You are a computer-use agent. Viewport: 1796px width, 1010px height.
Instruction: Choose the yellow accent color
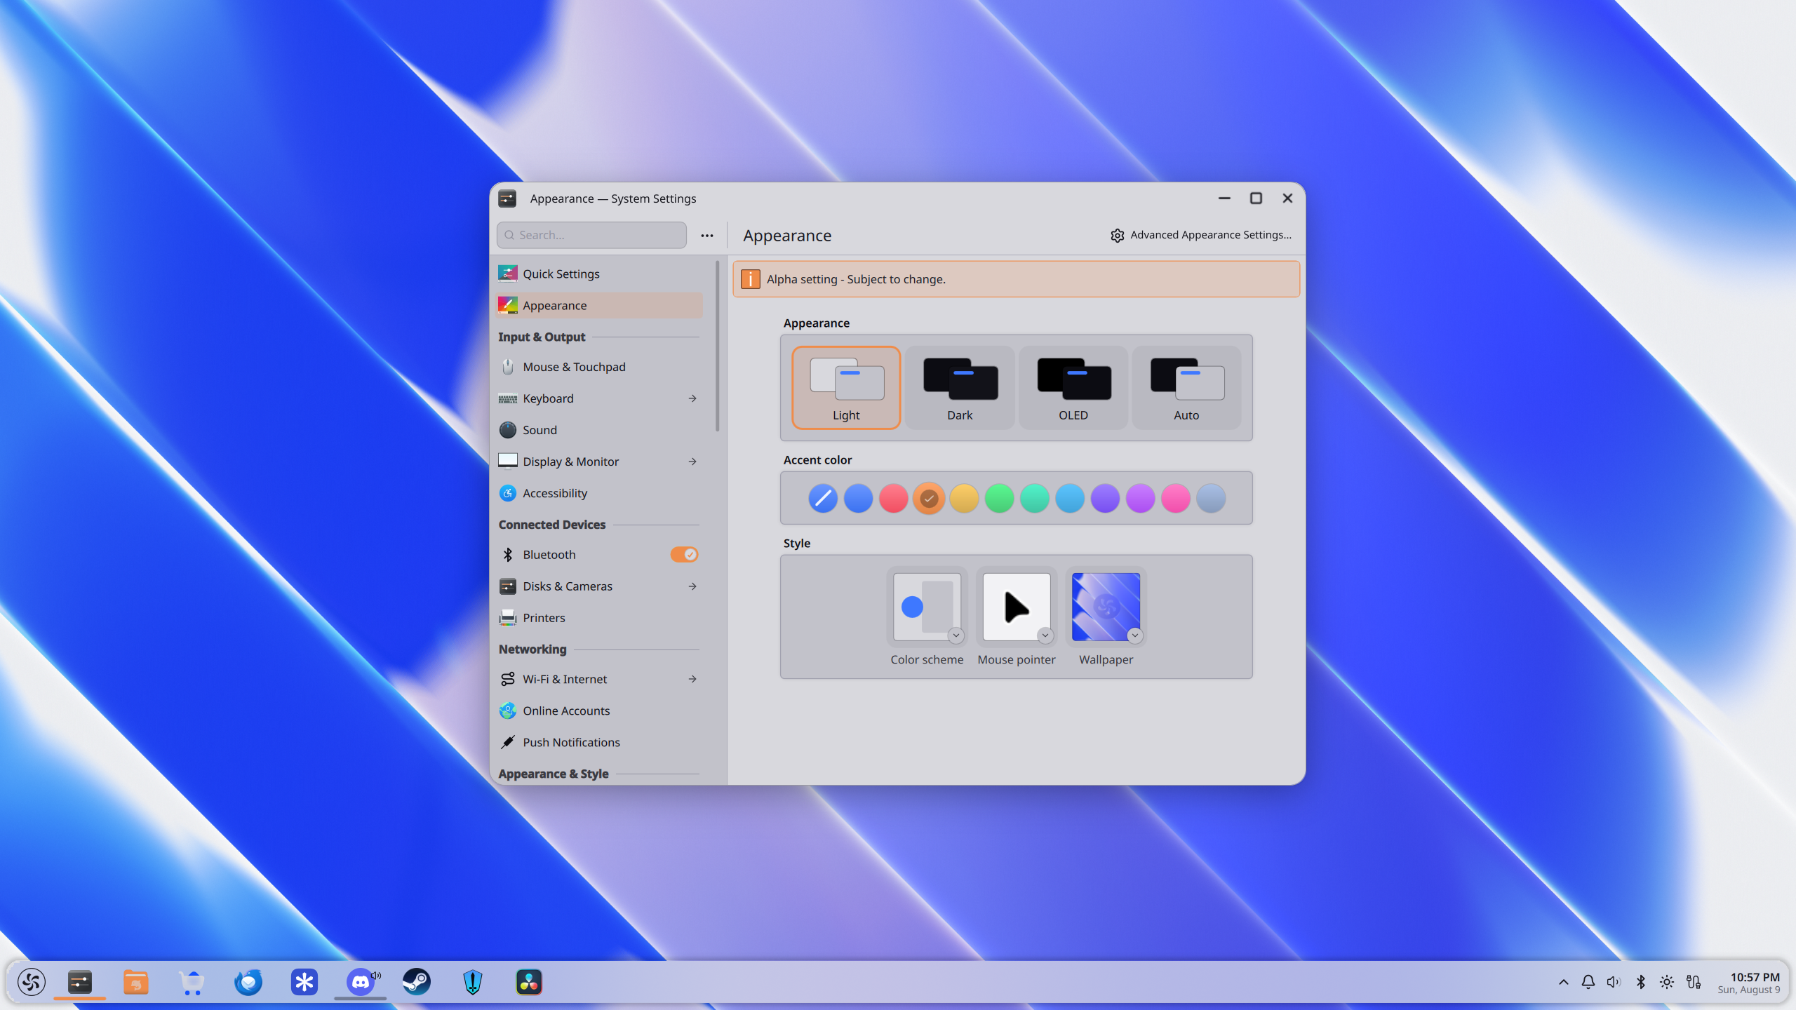(x=964, y=499)
